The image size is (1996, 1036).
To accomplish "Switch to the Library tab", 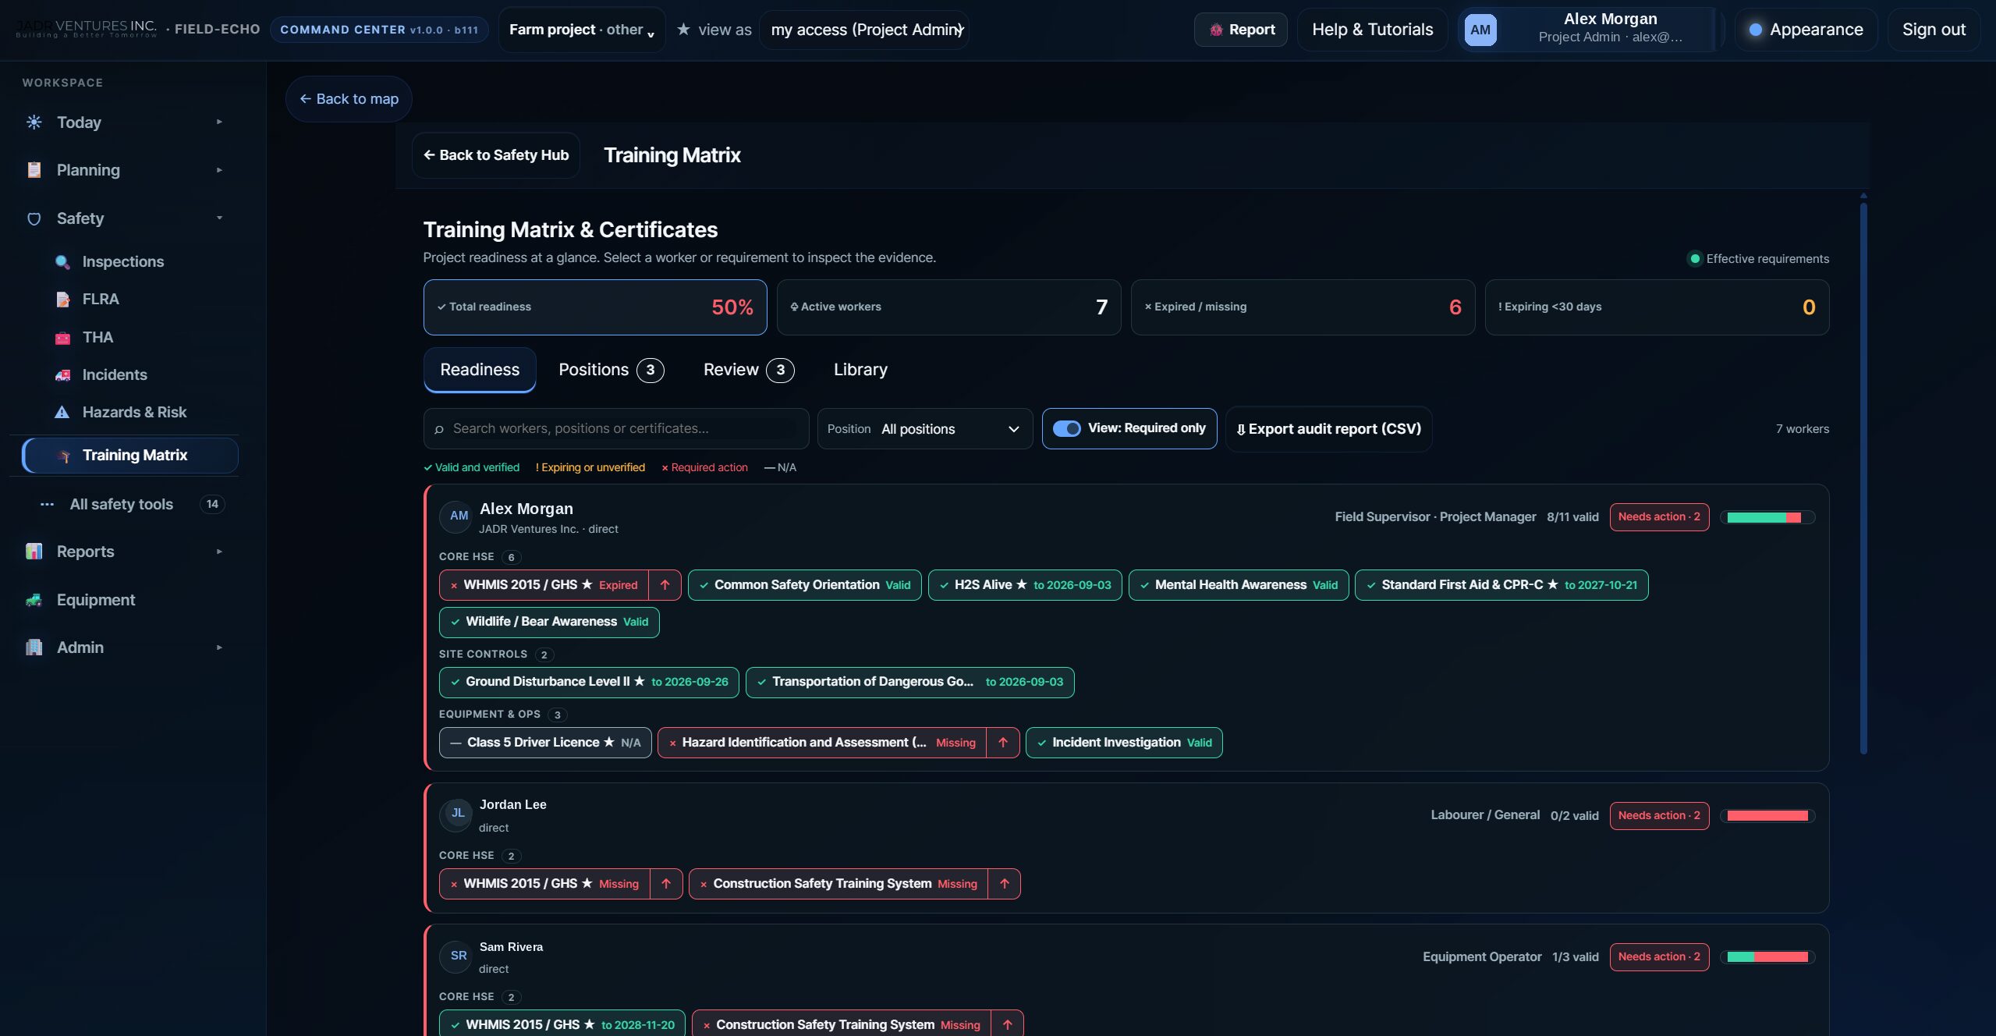I will point(860,370).
